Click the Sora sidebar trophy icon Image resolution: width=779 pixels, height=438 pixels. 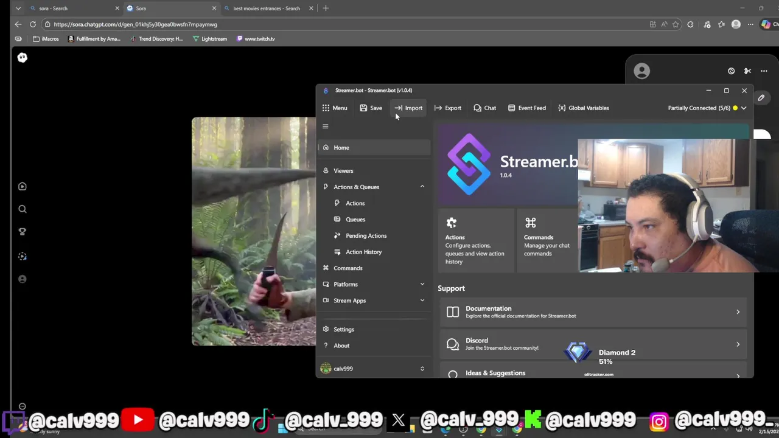tap(23, 232)
